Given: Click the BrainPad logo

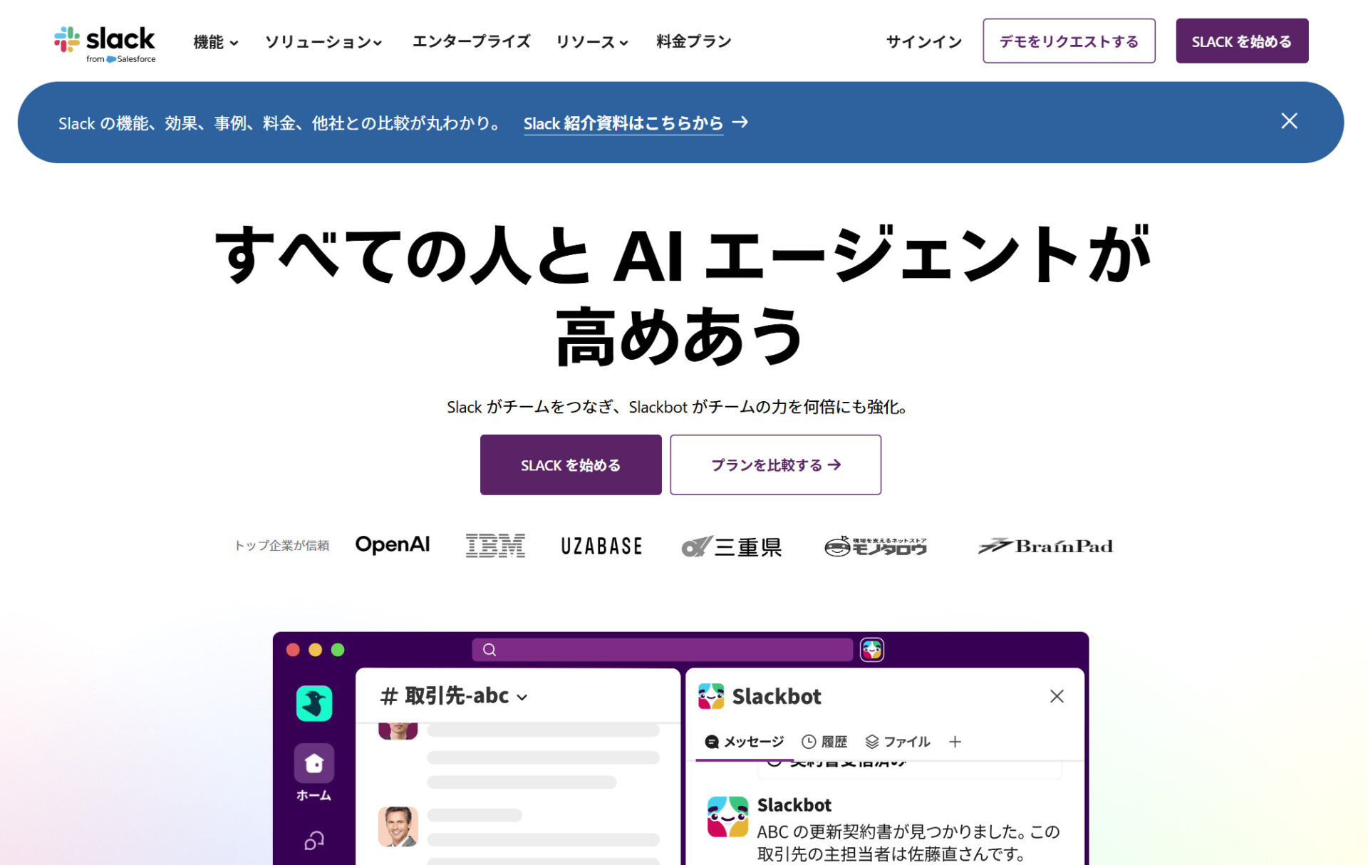Looking at the screenshot, I should point(1045,547).
